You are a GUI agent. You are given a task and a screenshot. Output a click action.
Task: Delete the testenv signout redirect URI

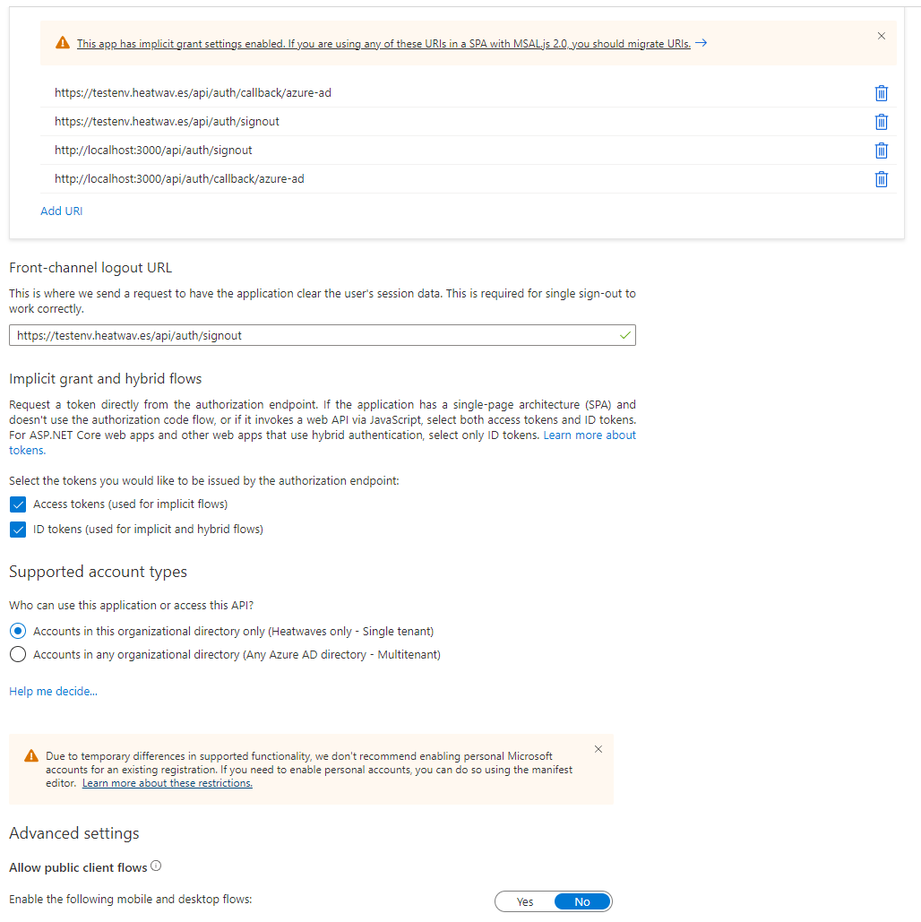(x=881, y=122)
